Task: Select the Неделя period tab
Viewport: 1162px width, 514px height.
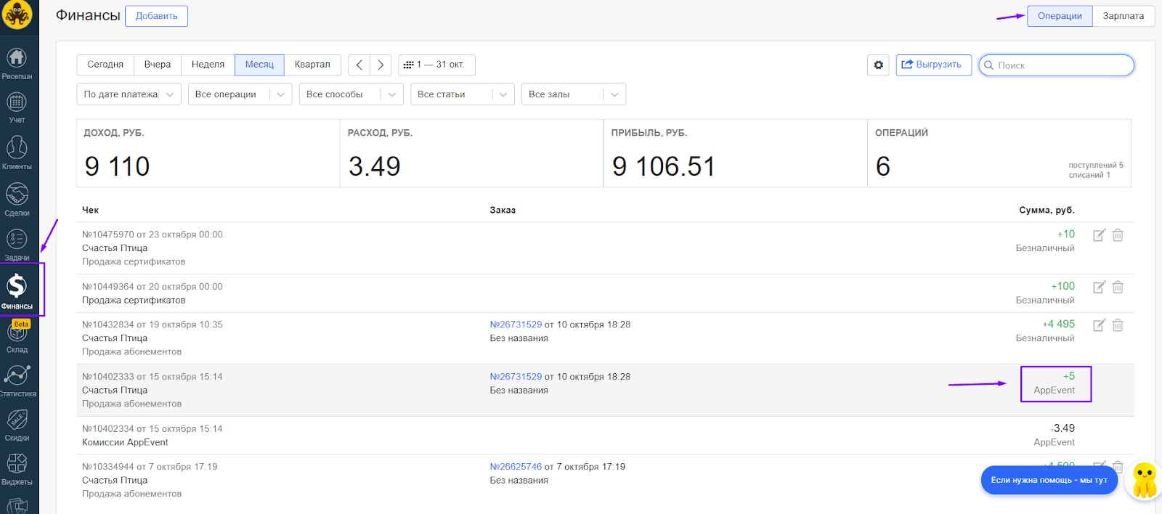Action: (208, 65)
